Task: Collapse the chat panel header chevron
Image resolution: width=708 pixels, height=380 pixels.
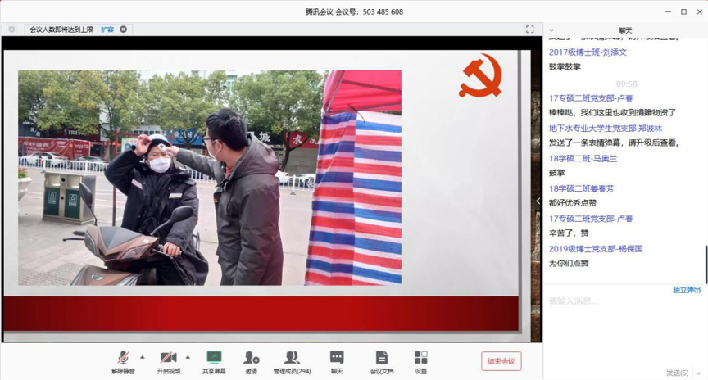Action: pyautogui.click(x=551, y=30)
